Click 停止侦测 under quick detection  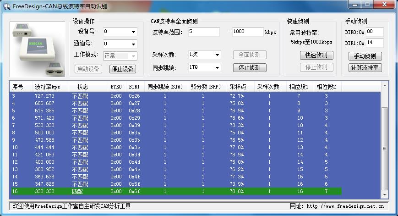[x=316, y=67]
